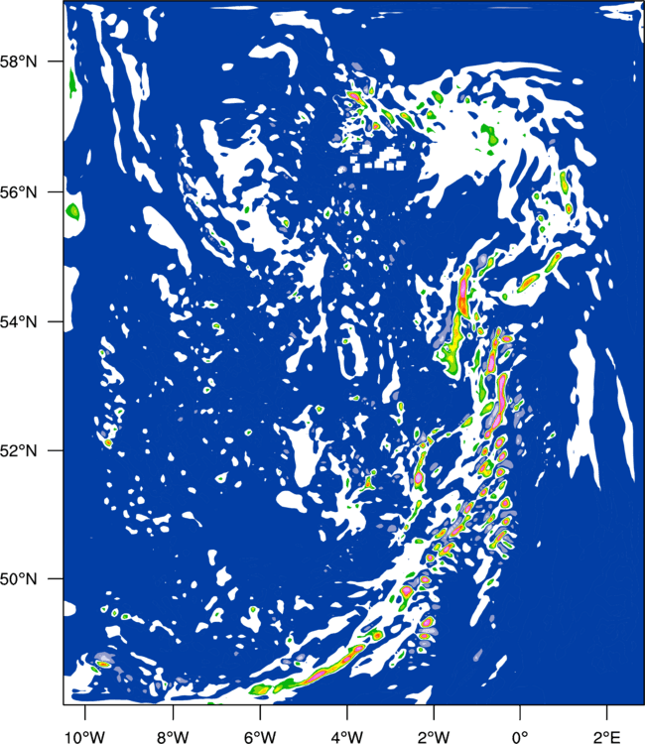Click the 50°N latitude label
The image size is (645, 744).
pos(19,579)
